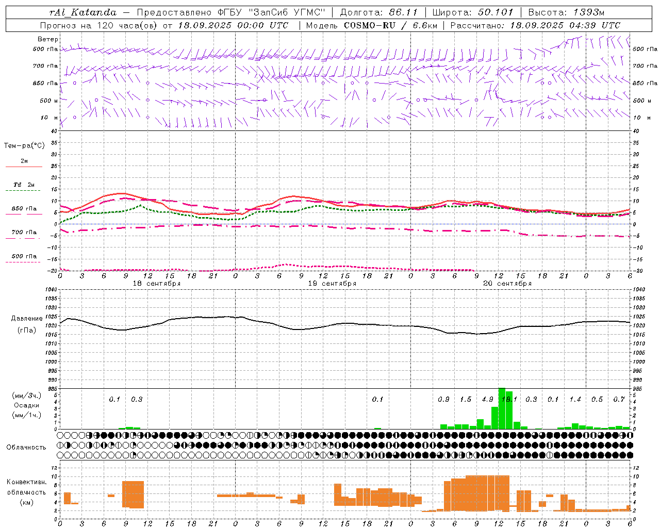
Task: Click the tallest green precipitation bar
Action: point(502,408)
